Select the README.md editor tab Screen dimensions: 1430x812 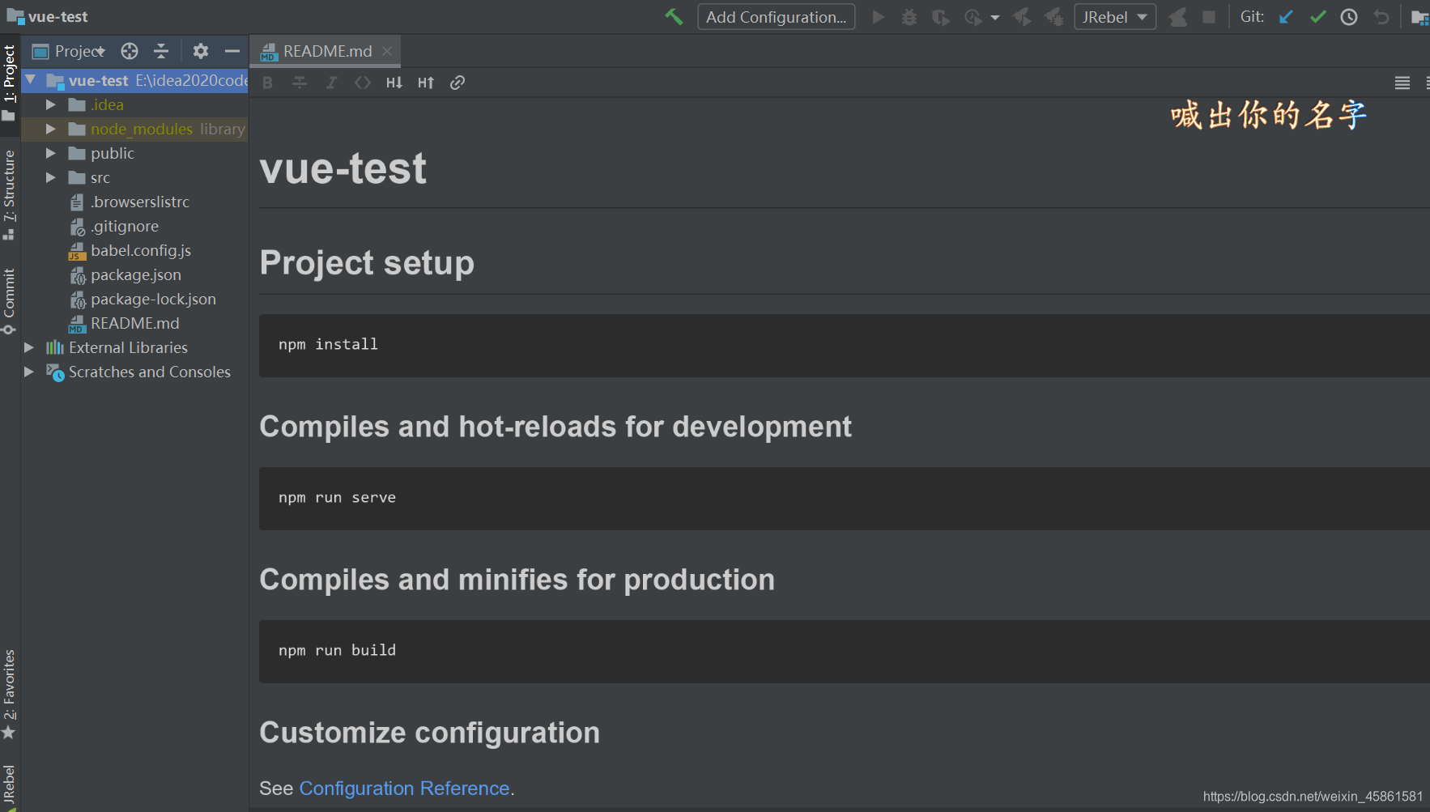(327, 52)
